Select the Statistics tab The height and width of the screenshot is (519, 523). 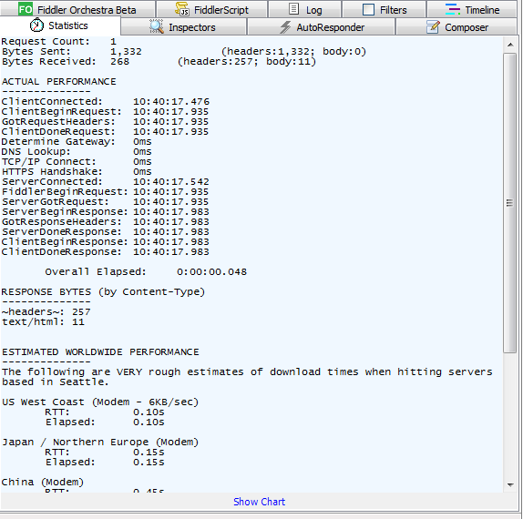[x=60, y=25]
